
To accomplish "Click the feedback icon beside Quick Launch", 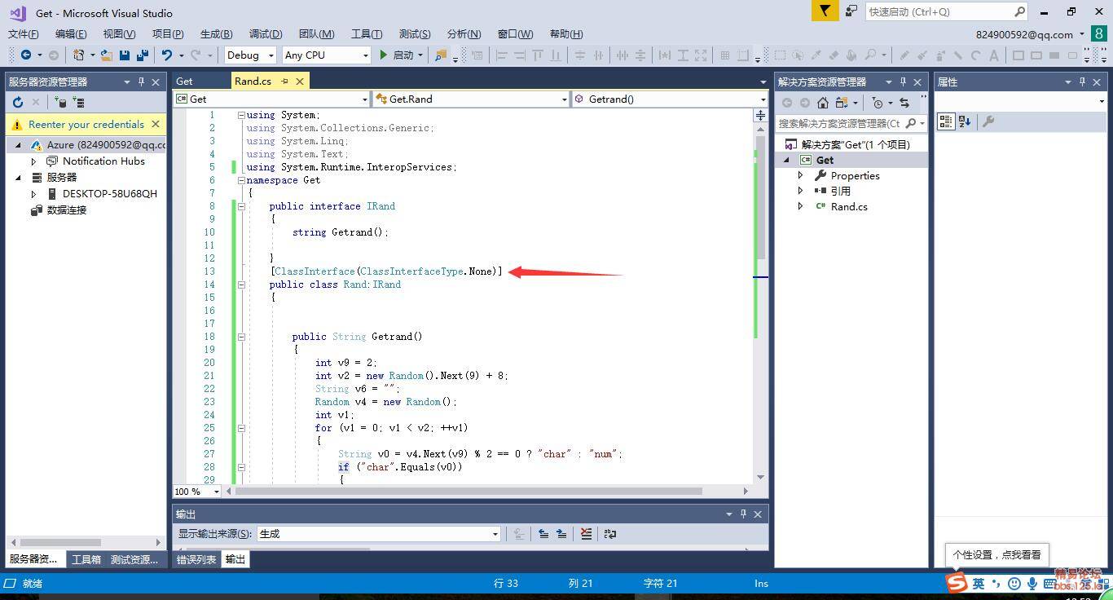I will click(851, 11).
